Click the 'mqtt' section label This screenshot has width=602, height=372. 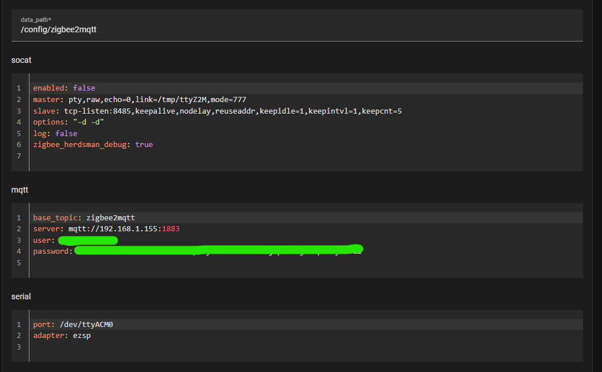(20, 190)
